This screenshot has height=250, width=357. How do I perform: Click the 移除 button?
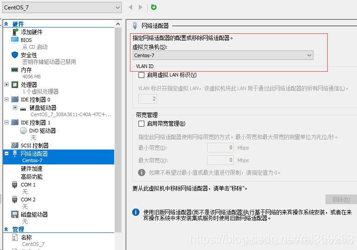click(341, 200)
